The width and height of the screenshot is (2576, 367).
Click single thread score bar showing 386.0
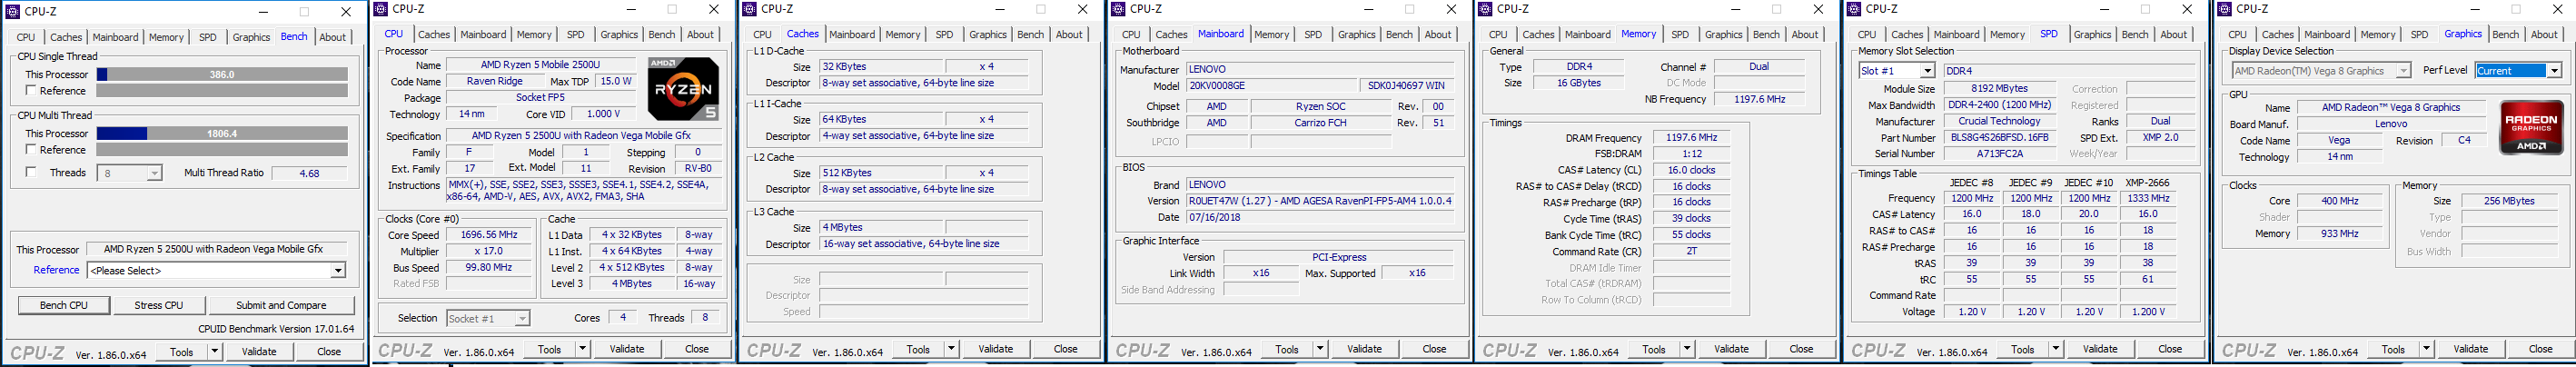click(x=222, y=74)
